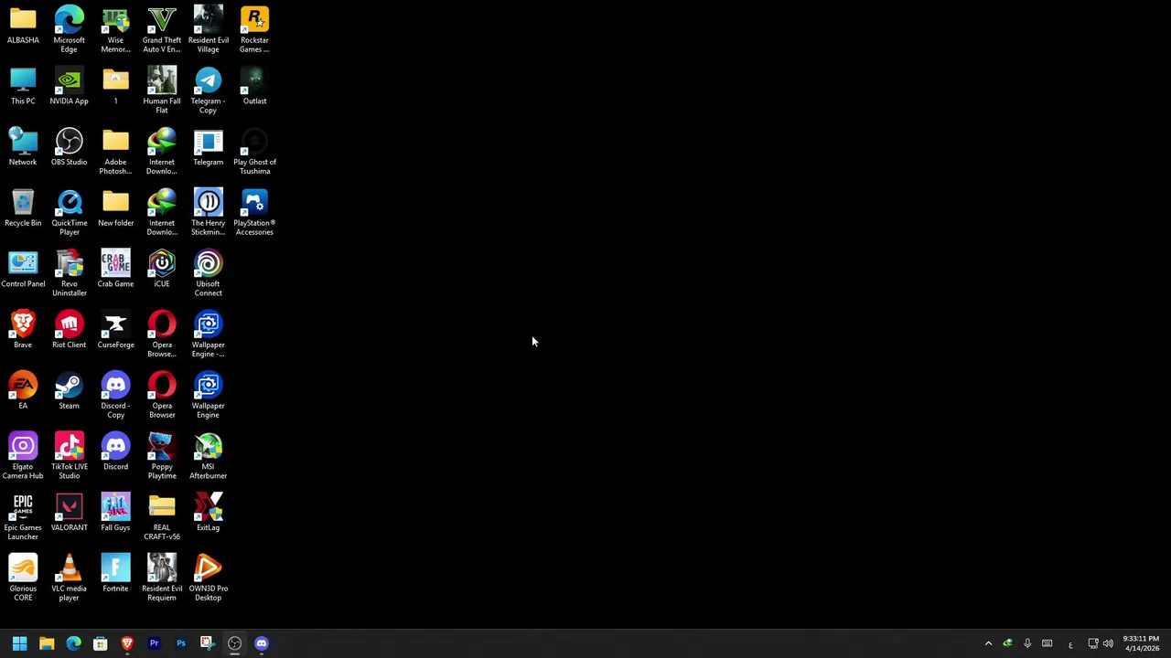Viewport: 1171px width, 658px height.
Task: Select the QuickTime Player shortcut
Action: 70,212
